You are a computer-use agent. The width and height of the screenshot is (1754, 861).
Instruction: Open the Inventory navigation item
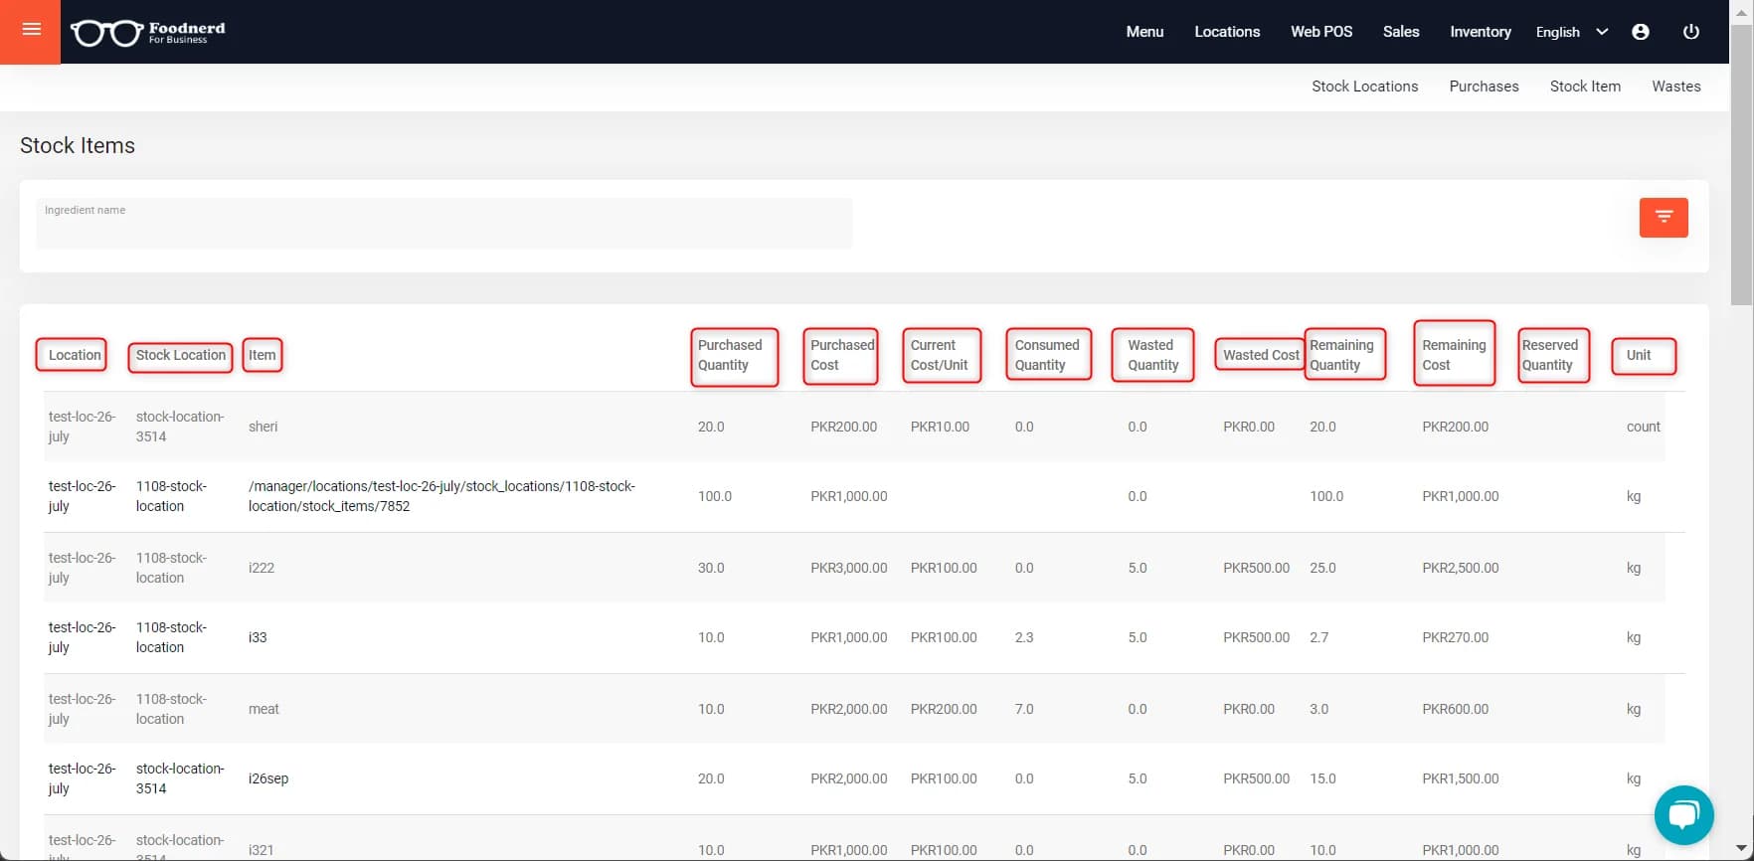pyautogui.click(x=1481, y=32)
